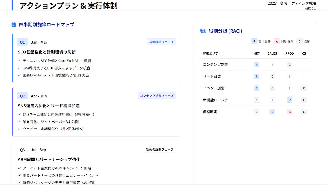This screenshot has width=327, height=185.
Task: Click the checkmark next to GA4移行完了とCDP導入によるデータ統合
Action: click(19, 68)
